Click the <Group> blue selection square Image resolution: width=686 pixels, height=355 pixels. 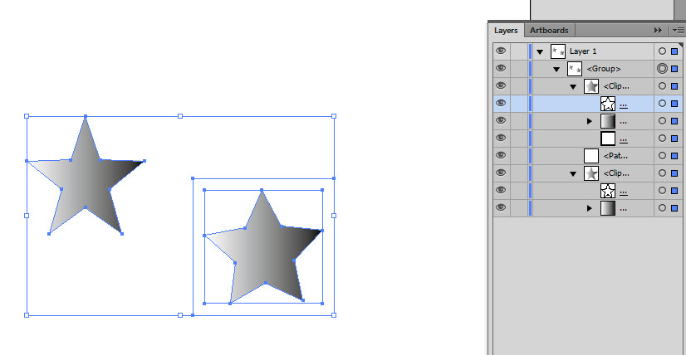point(674,69)
